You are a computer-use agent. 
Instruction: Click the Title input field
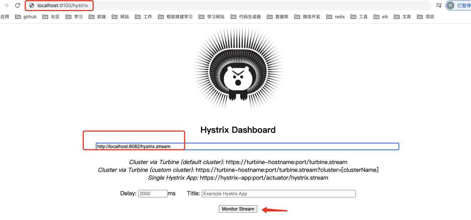tap(279, 194)
